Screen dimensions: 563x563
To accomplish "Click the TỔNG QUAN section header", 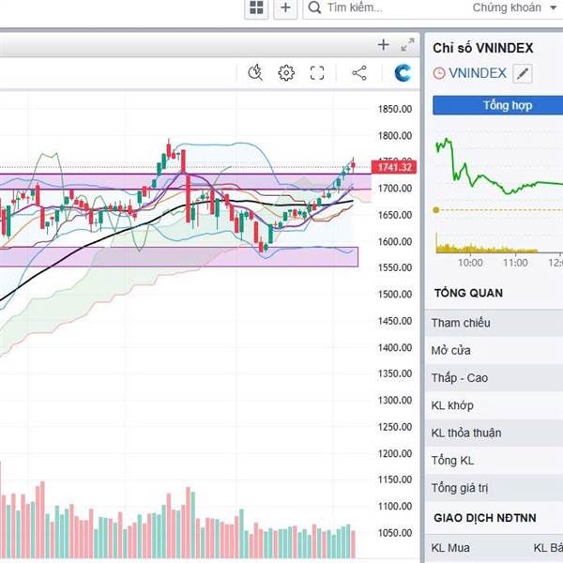I will click(x=468, y=293).
